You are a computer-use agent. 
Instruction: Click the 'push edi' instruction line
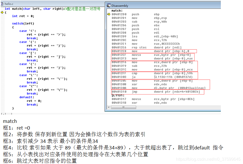pyautogui.click(x=136, y=33)
